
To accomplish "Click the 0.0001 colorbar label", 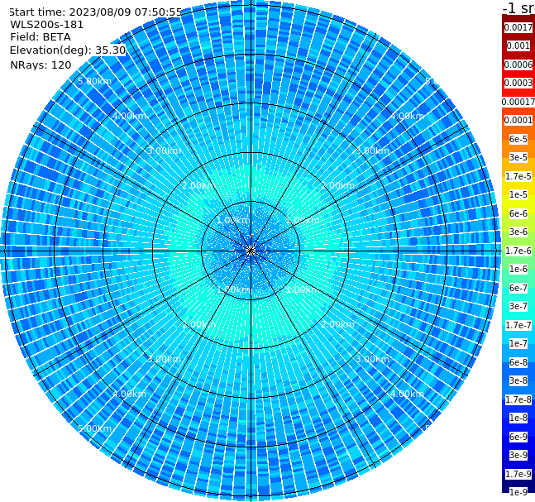I will pyautogui.click(x=518, y=120).
